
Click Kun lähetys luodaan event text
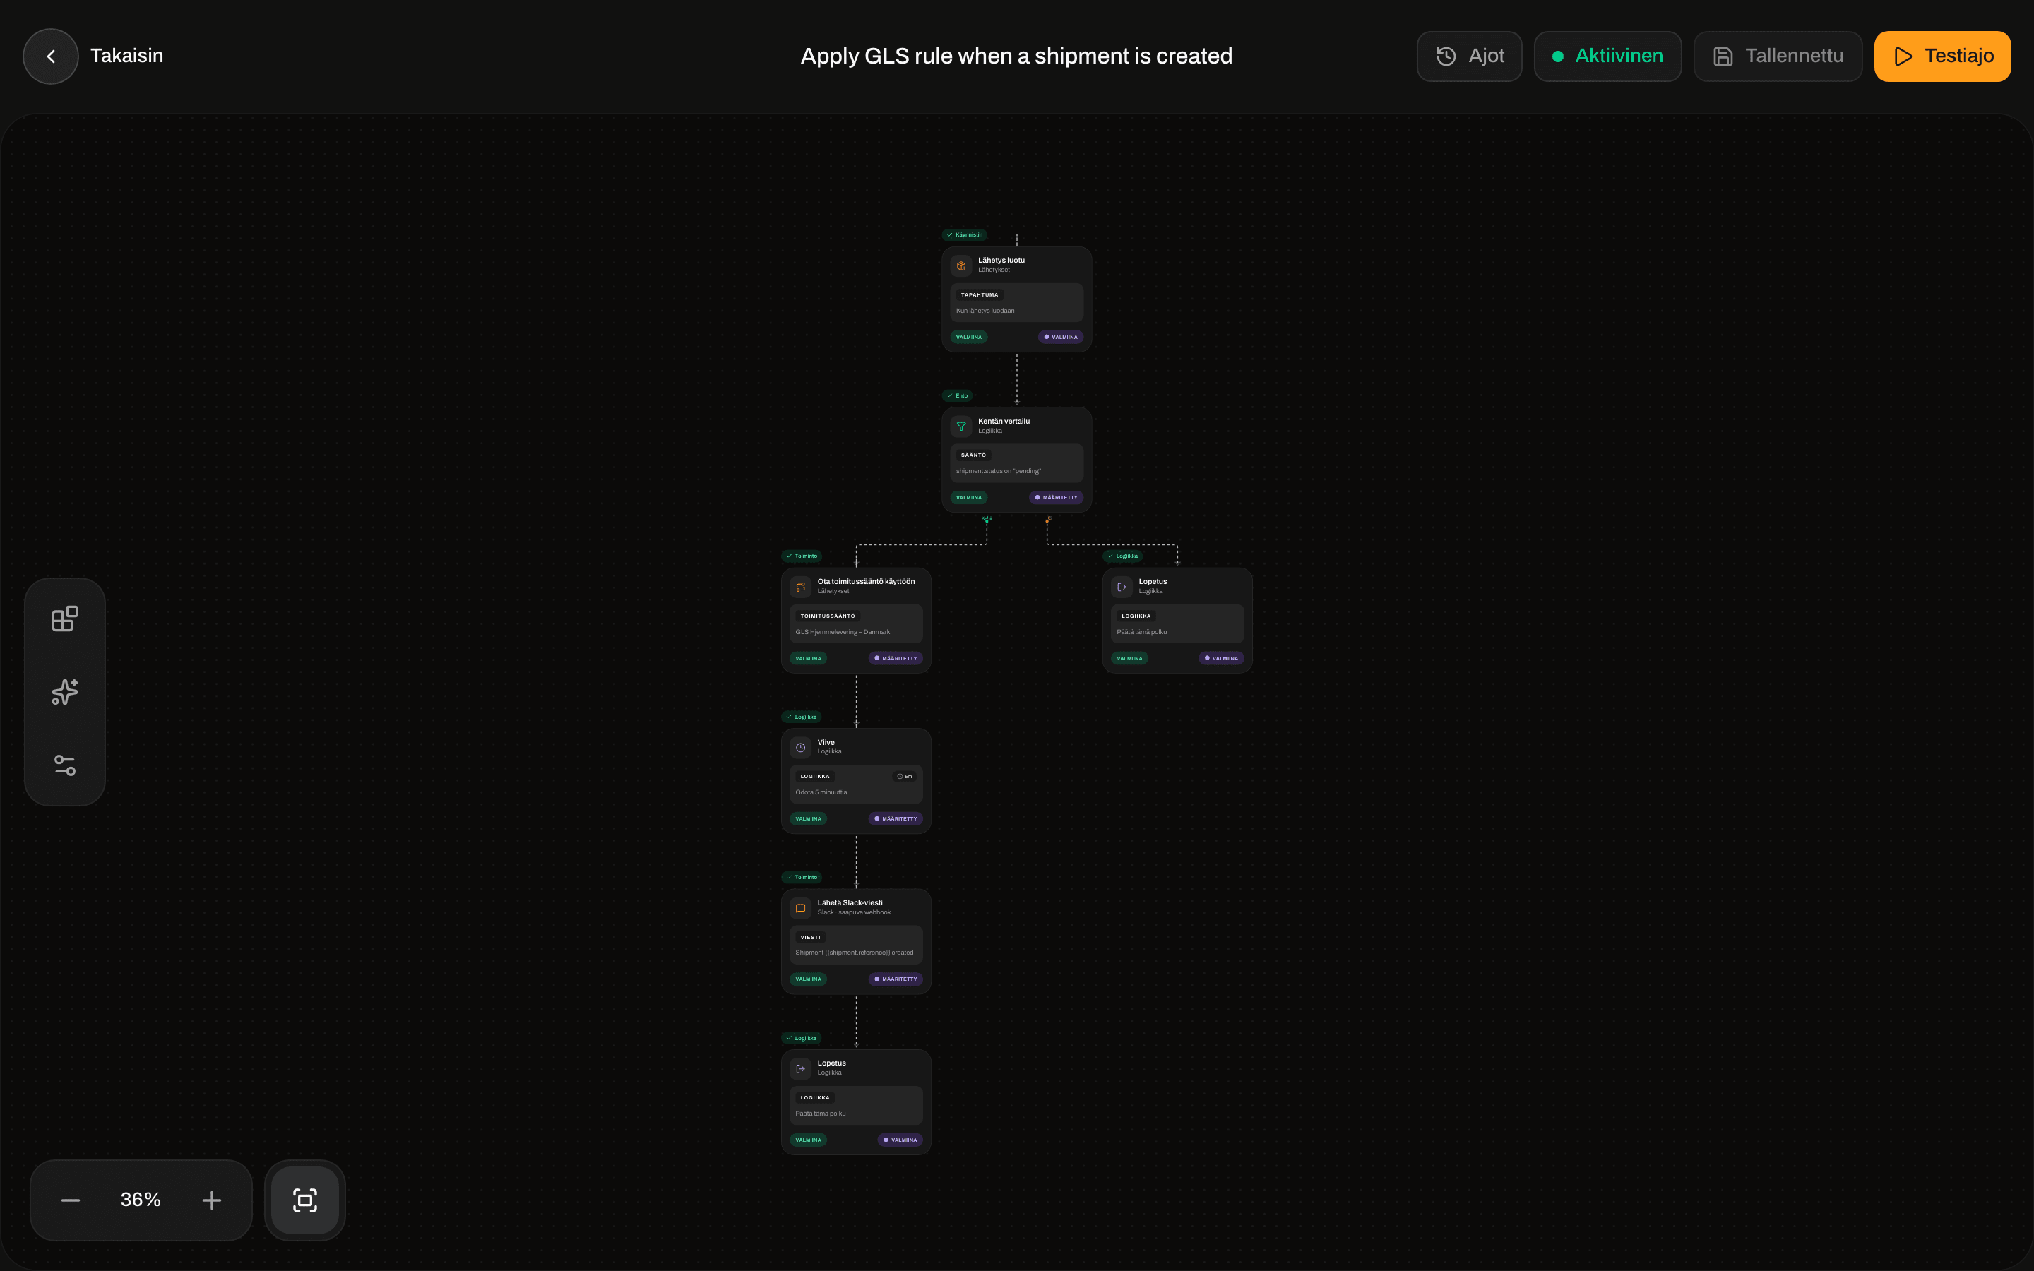point(985,311)
